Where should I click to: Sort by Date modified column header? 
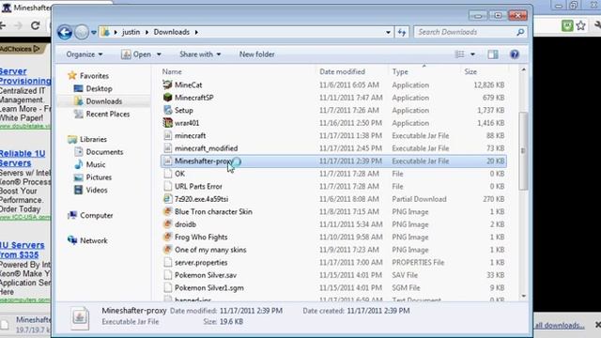coord(342,71)
